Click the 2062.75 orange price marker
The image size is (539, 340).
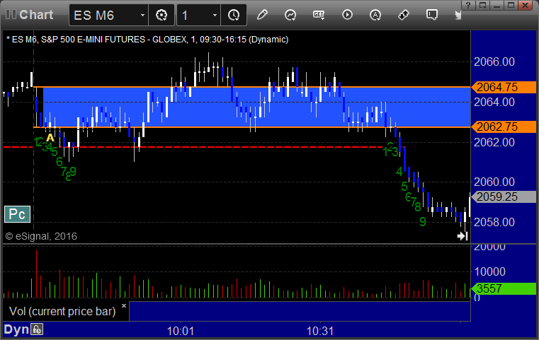click(504, 127)
